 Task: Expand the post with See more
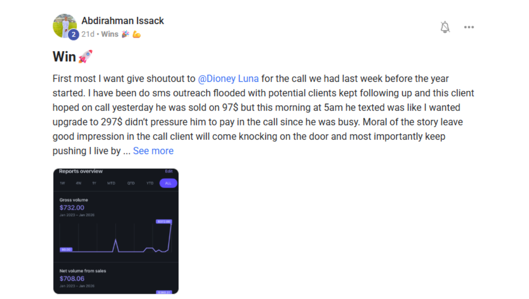tap(153, 151)
